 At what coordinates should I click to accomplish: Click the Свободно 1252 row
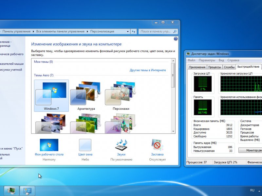click(x=213, y=136)
